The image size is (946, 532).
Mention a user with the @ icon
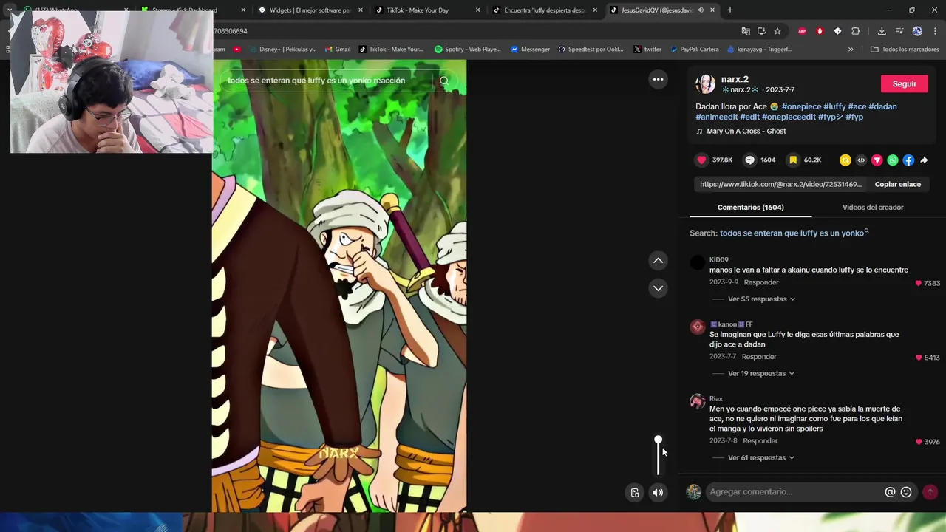pyautogui.click(x=890, y=492)
